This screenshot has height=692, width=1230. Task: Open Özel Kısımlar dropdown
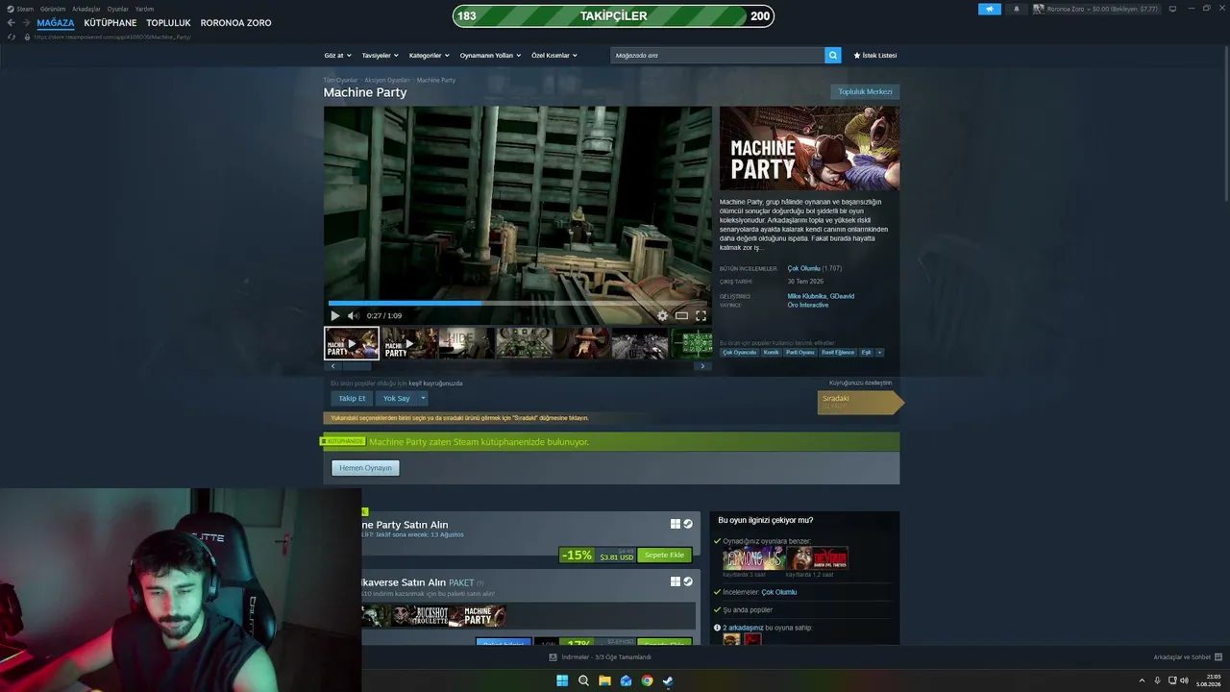click(x=554, y=56)
